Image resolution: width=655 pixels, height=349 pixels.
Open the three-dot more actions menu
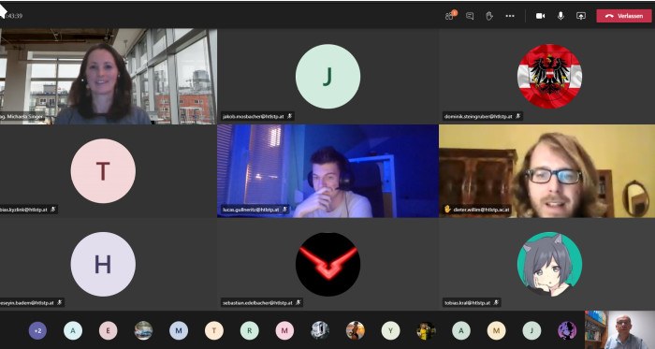tap(510, 16)
